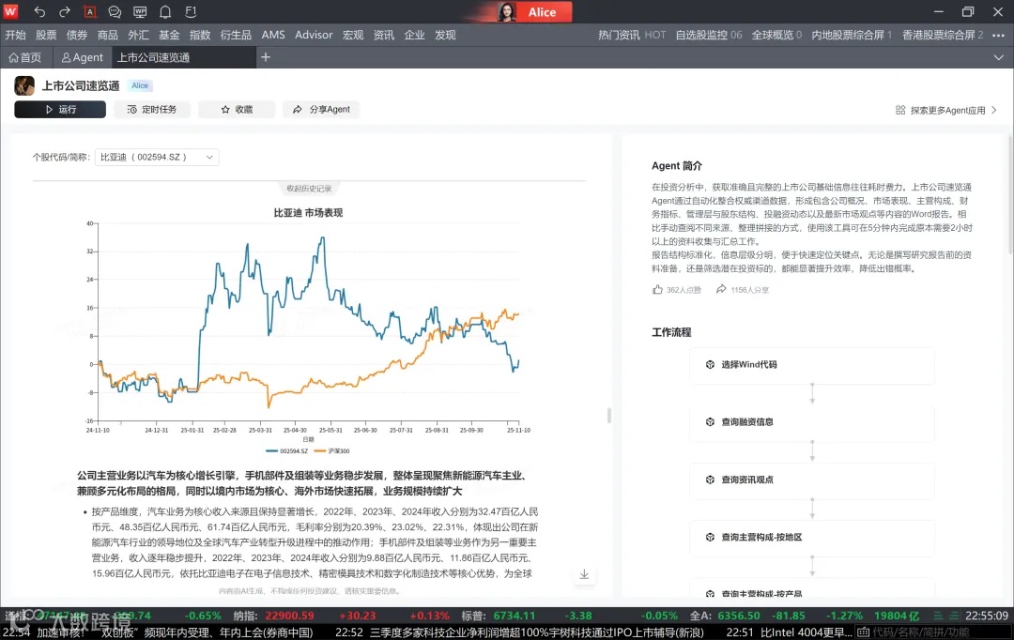Viewport: 1014px width, 640px height.
Task: Click the redo forward arrow icon
Action: [65, 11]
